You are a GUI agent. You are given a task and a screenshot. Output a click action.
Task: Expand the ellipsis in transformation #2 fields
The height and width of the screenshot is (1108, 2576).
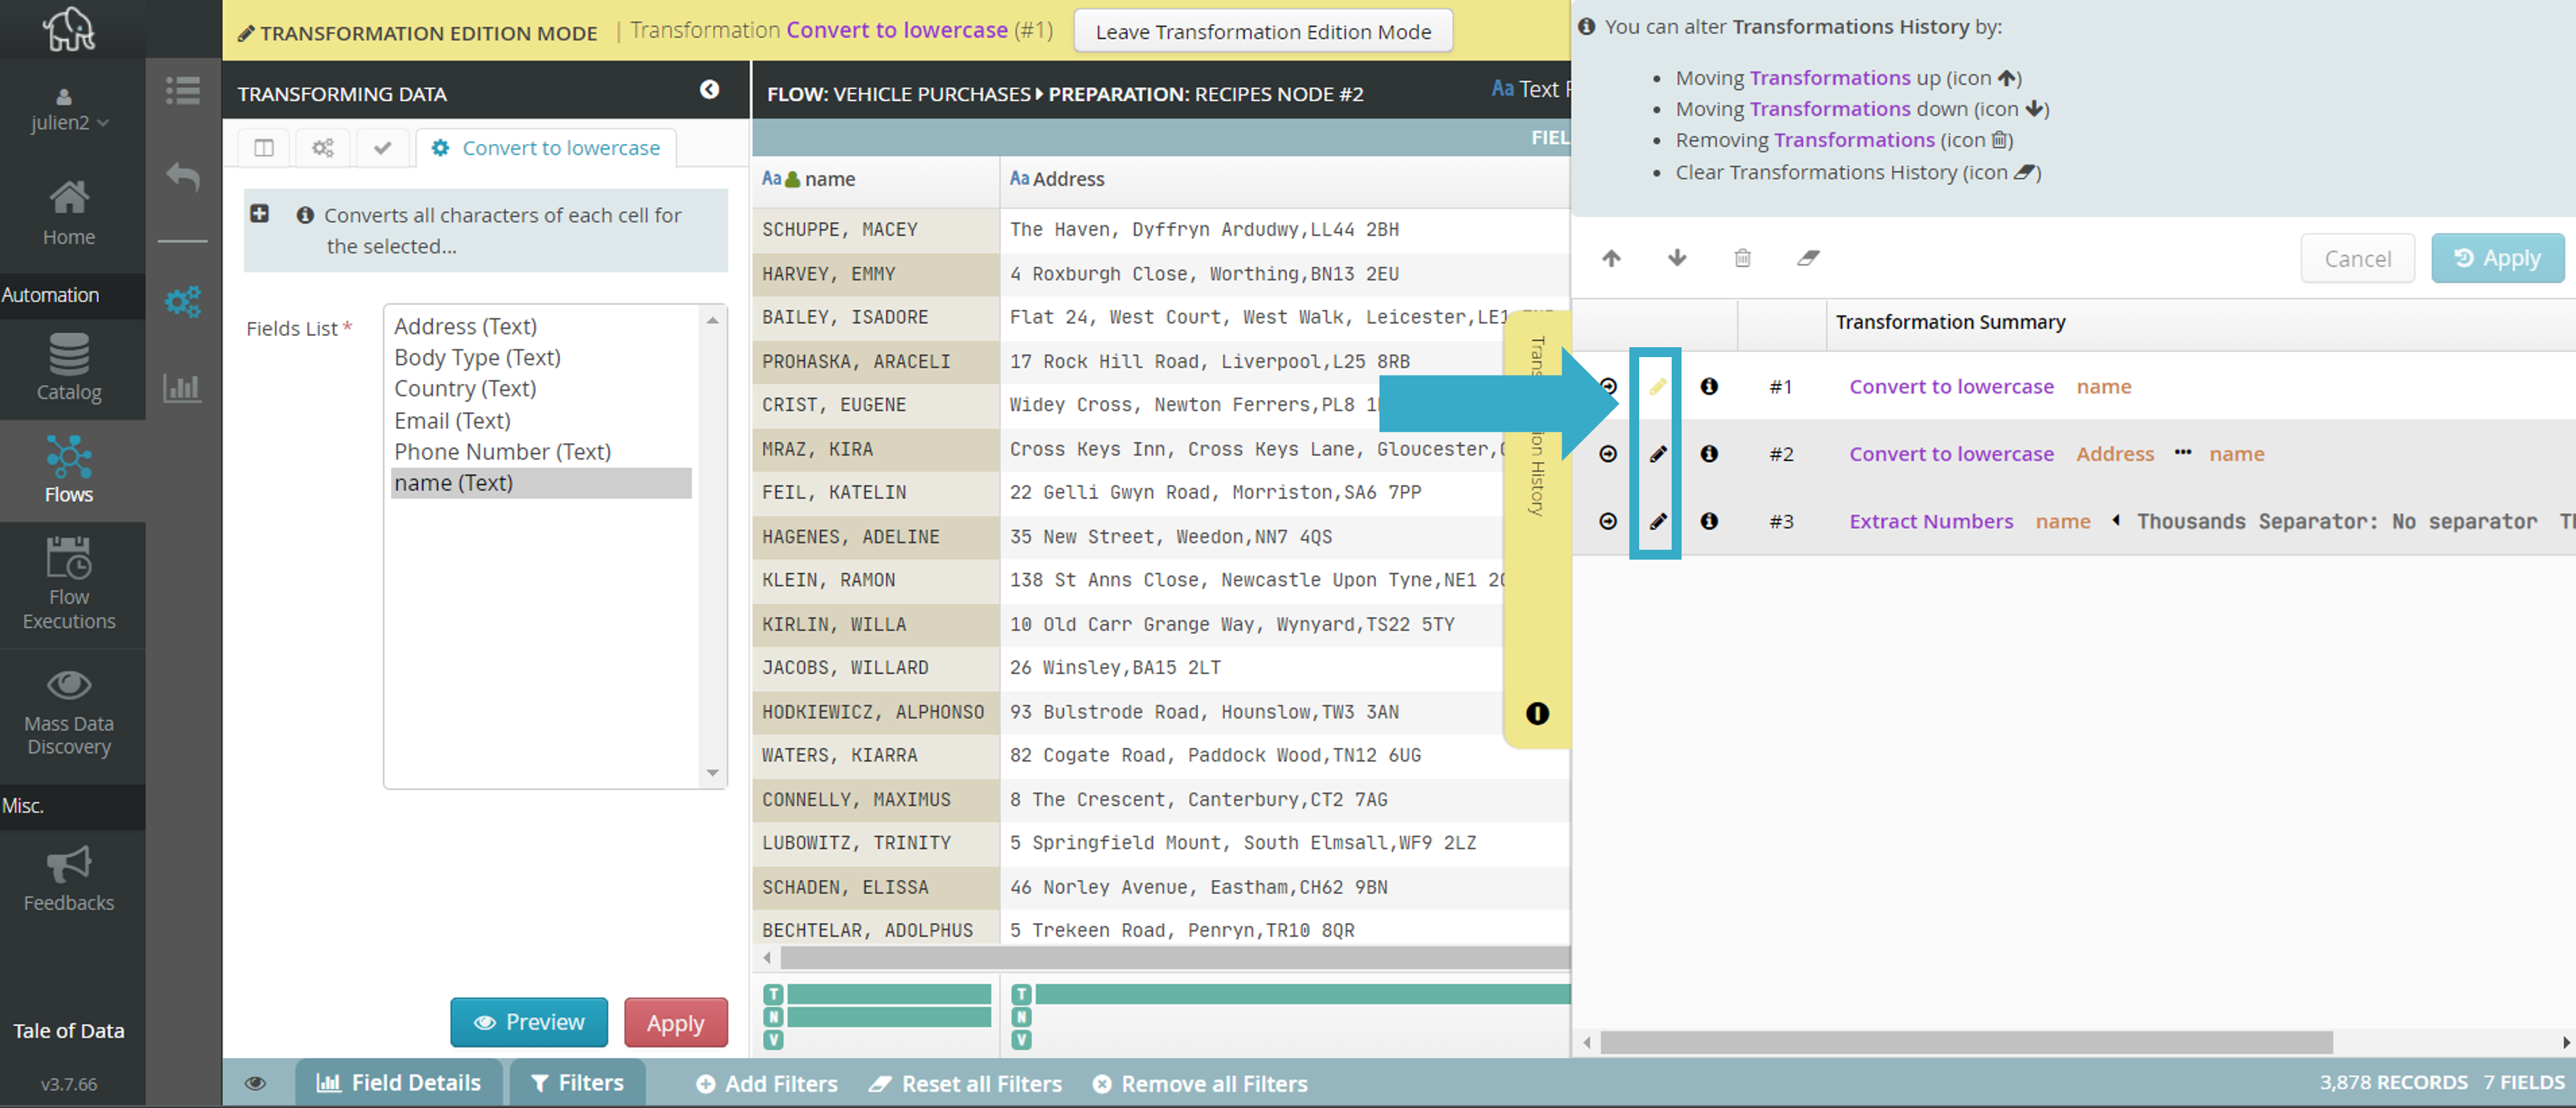click(2182, 453)
